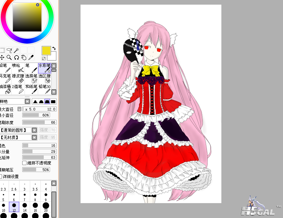
Task: Click tool list scrollbar down arrow
Action: (54, 92)
